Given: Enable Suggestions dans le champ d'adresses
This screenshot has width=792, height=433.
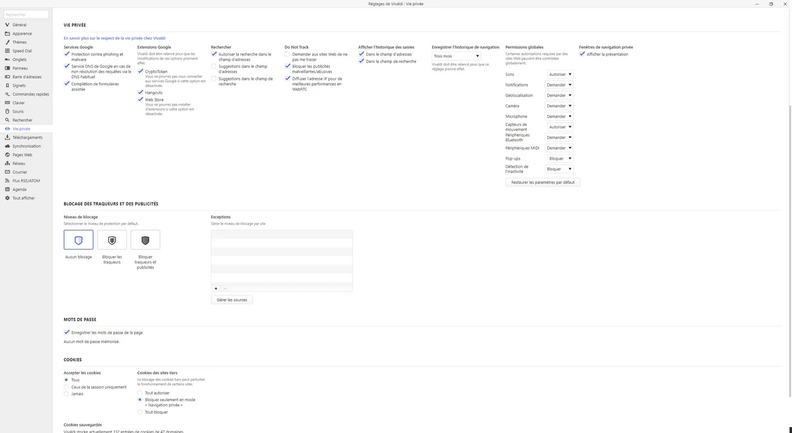Looking at the screenshot, I should [x=214, y=66].
